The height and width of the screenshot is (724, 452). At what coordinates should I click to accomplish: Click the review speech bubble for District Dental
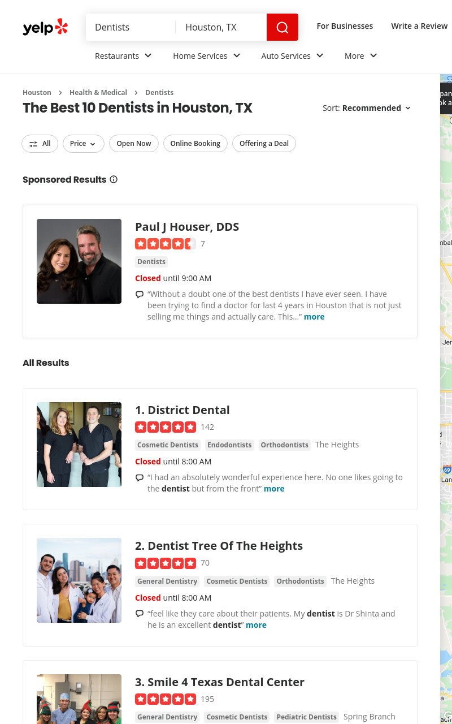point(140,477)
